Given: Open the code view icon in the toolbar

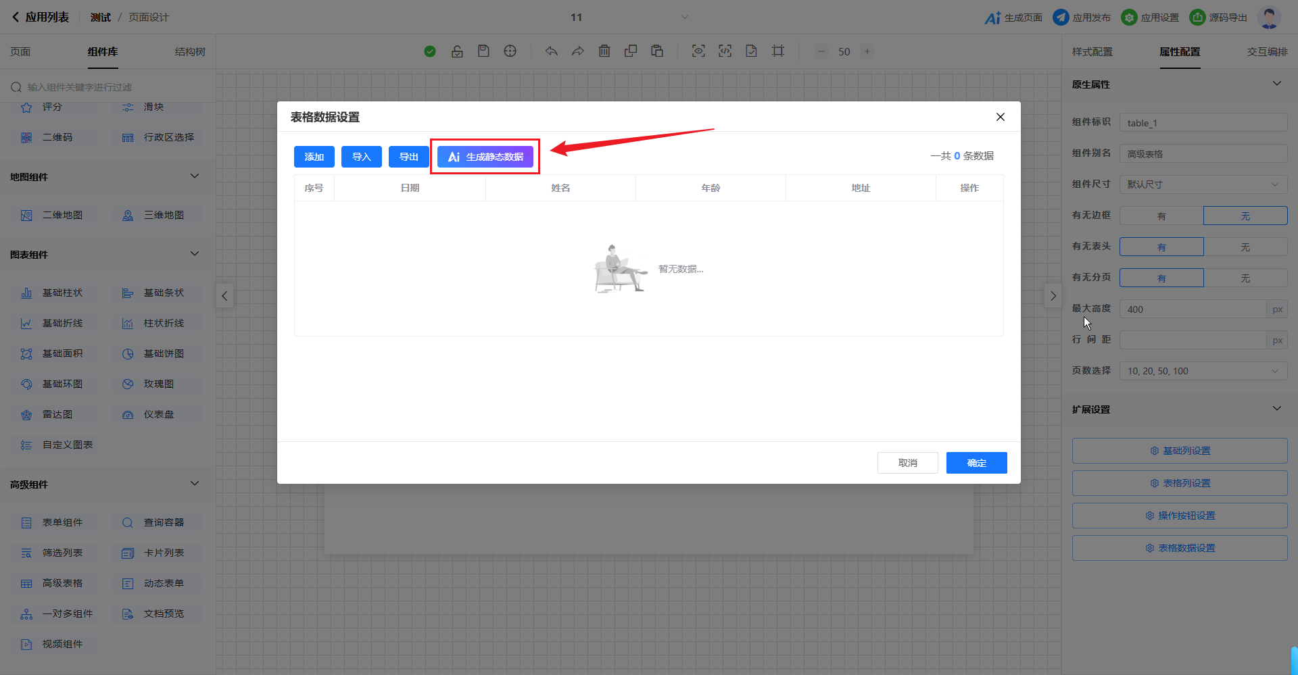Looking at the screenshot, I should [x=725, y=51].
